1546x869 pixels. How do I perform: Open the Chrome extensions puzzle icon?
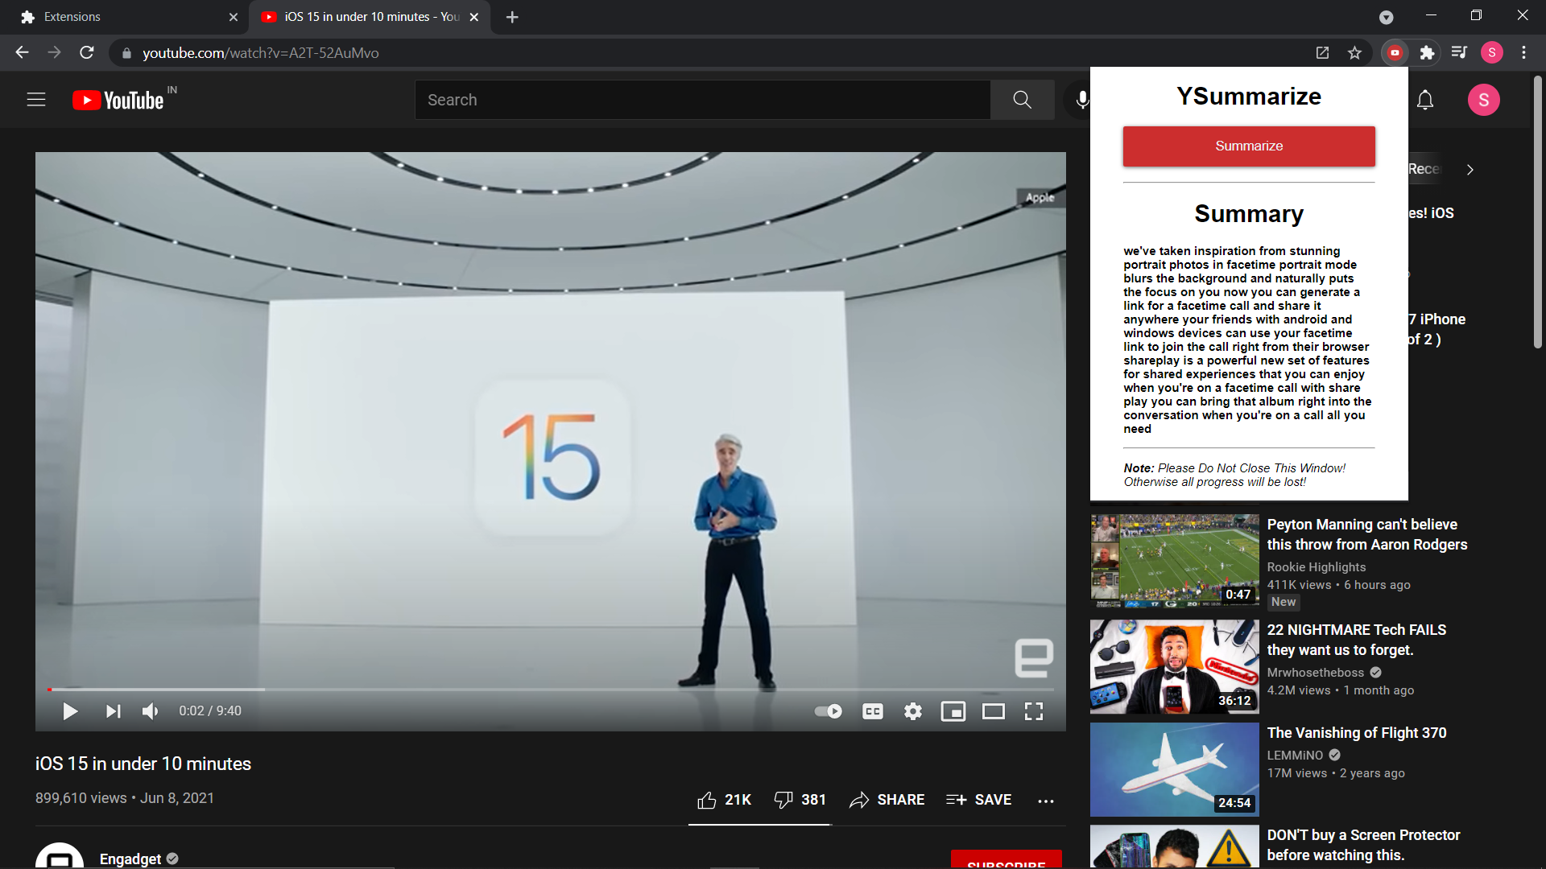pyautogui.click(x=1427, y=53)
